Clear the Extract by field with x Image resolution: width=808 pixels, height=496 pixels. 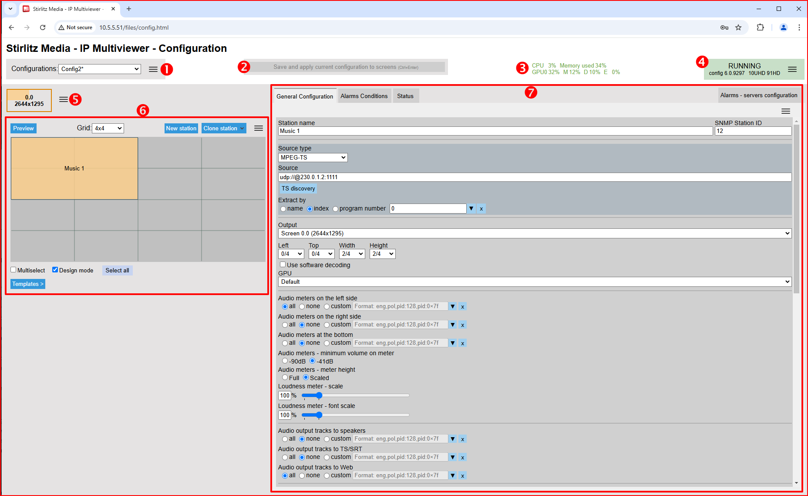(481, 209)
